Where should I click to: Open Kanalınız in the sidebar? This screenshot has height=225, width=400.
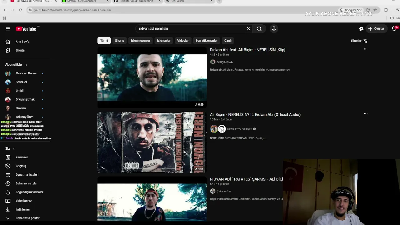click(22, 157)
